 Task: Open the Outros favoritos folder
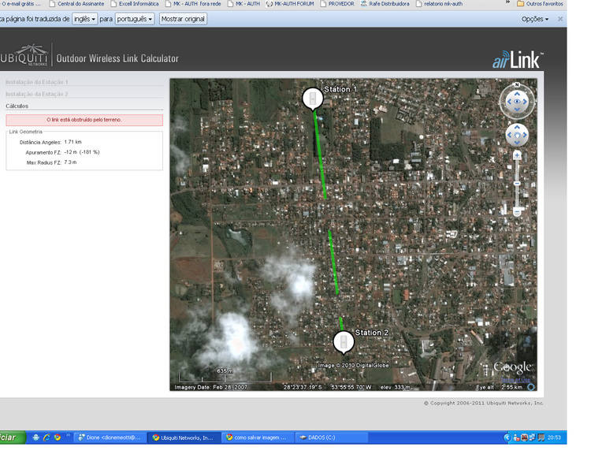click(540, 4)
